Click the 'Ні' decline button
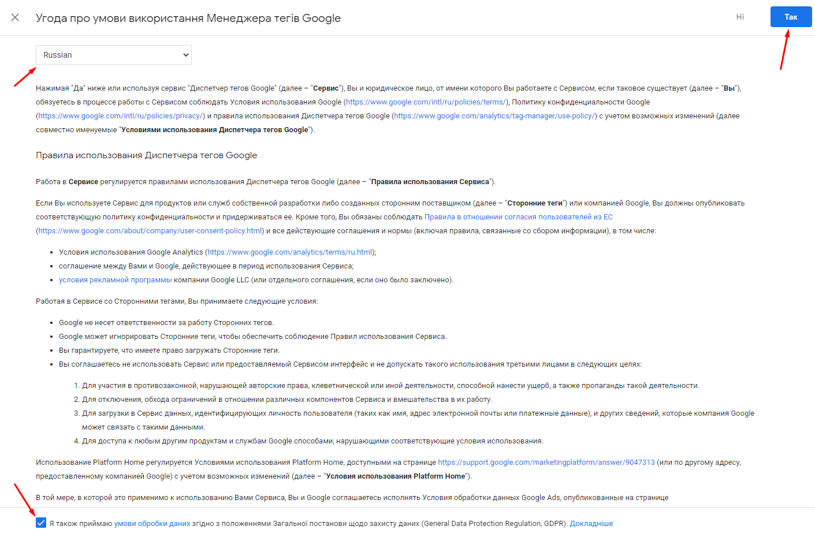This screenshot has height=537, width=815. [739, 17]
